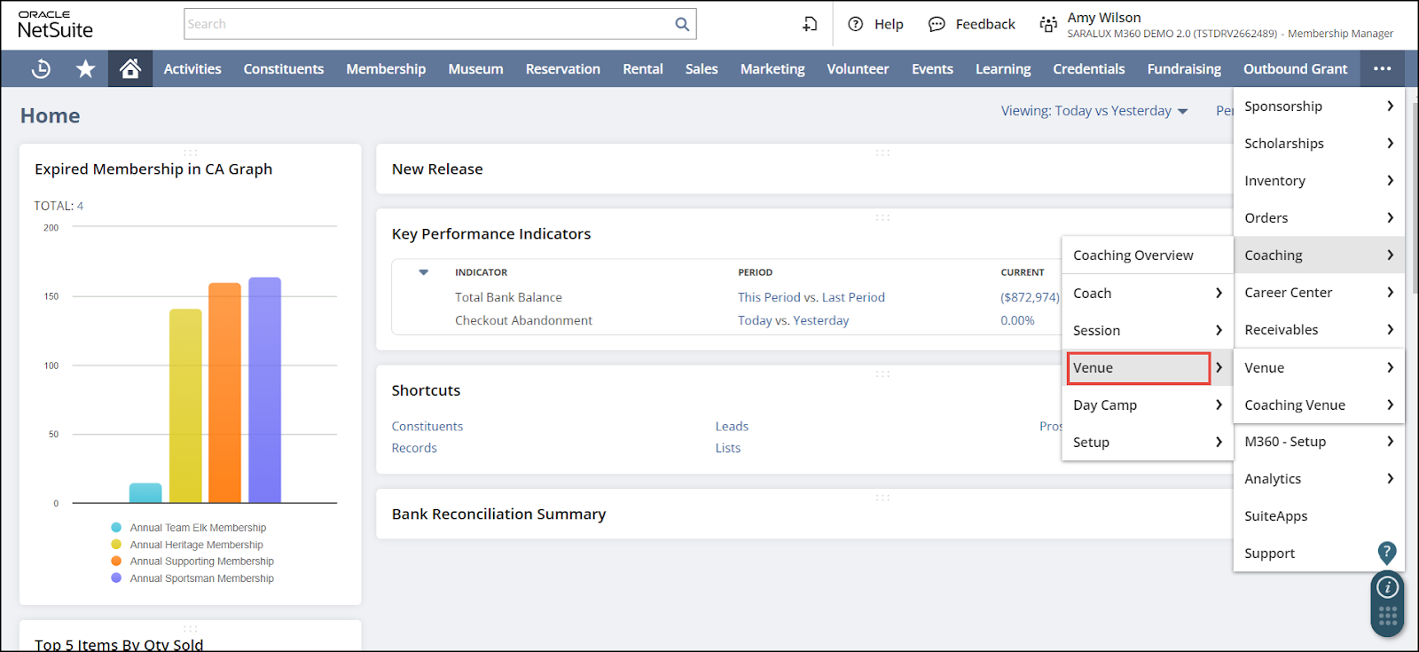Image resolution: width=1419 pixels, height=652 pixels.
Task: Click the Help question mark icon
Action: click(x=856, y=24)
